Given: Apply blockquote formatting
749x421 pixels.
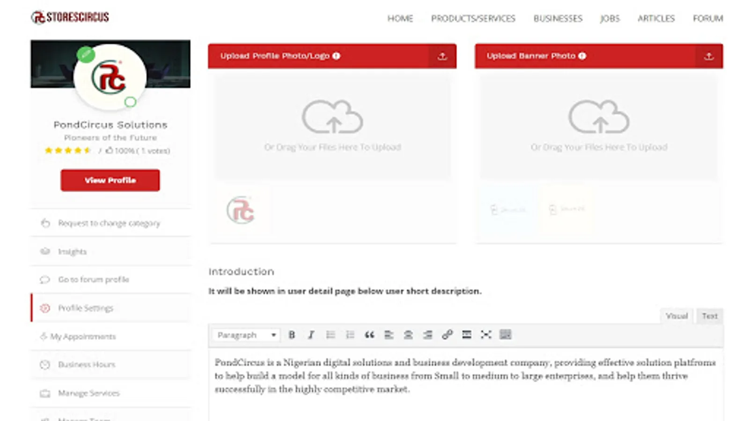Looking at the screenshot, I should click(x=369, y=335).
